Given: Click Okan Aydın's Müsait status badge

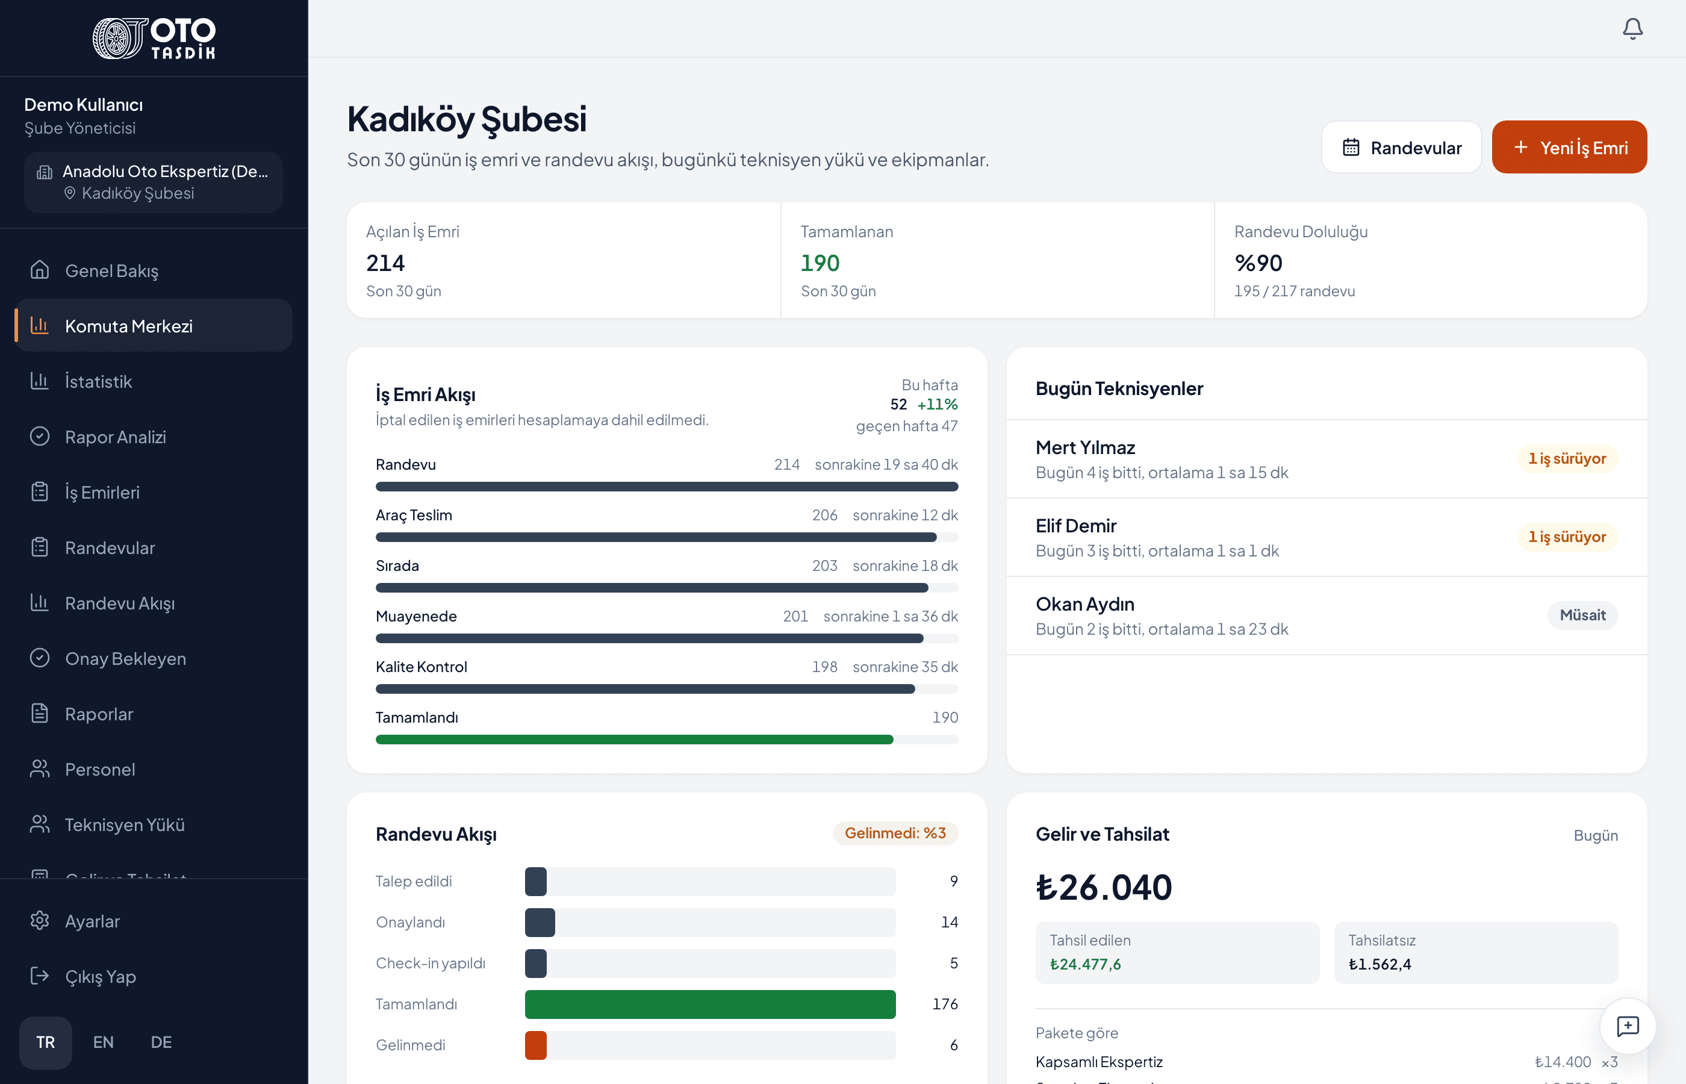Looking at the screenshot, I should pyautogui.click(x=1582, y=615).
